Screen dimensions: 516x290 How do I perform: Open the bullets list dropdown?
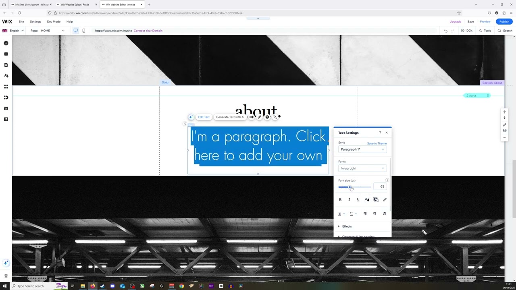click(353, 214)
